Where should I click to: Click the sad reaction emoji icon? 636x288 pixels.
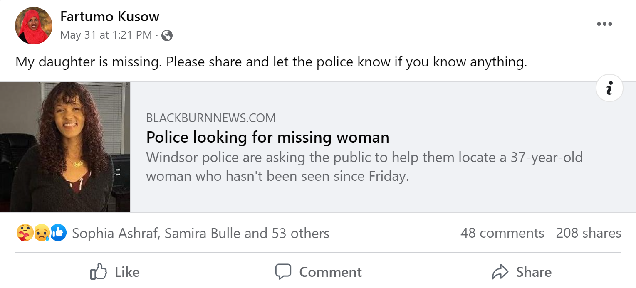(42, 233)
